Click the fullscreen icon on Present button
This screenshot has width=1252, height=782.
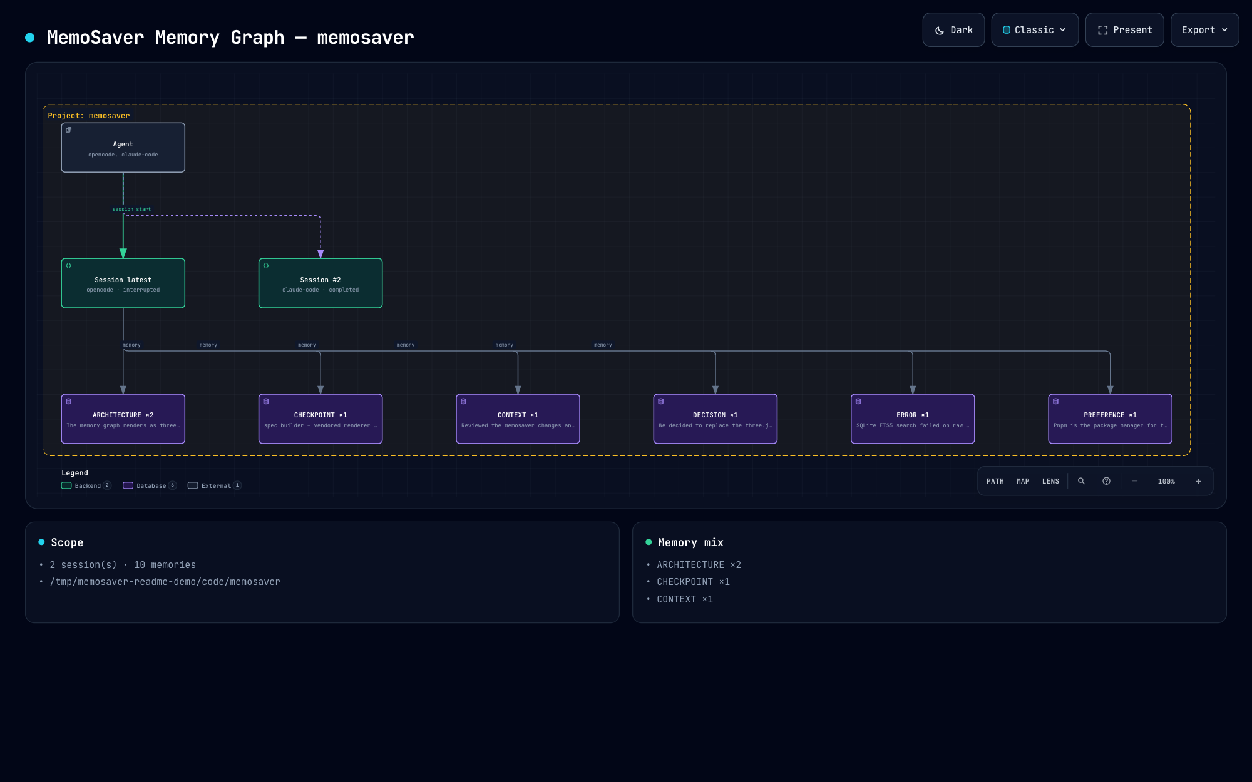tap(1103, 30)
